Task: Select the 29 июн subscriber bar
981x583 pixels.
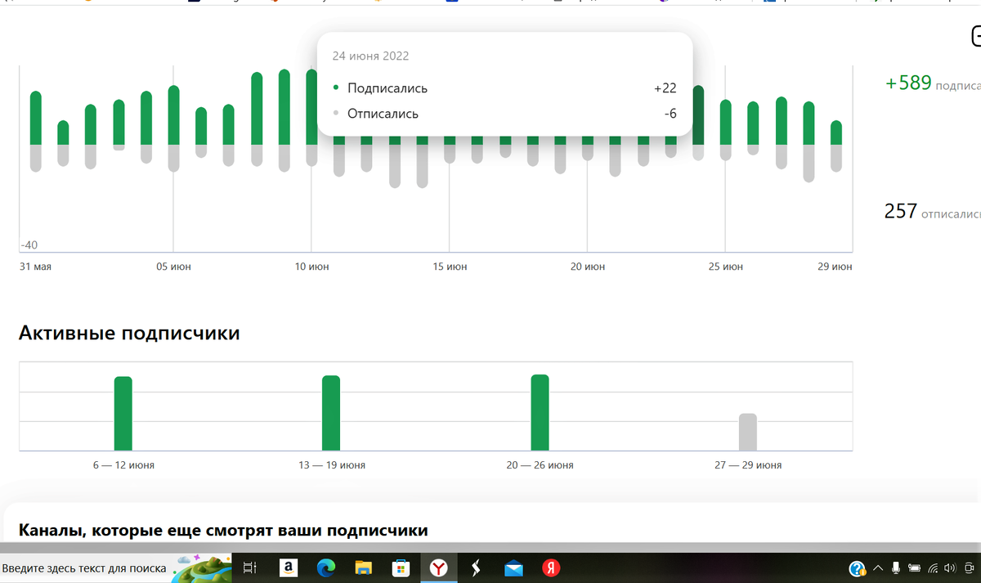Action: coord(836,146)
